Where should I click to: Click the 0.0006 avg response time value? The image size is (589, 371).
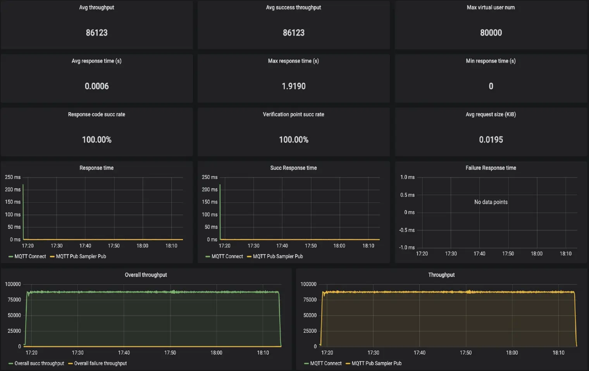click(x=96, y=86)
